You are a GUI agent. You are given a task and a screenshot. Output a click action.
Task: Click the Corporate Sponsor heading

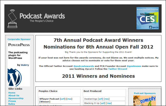[x=19, y=39]
